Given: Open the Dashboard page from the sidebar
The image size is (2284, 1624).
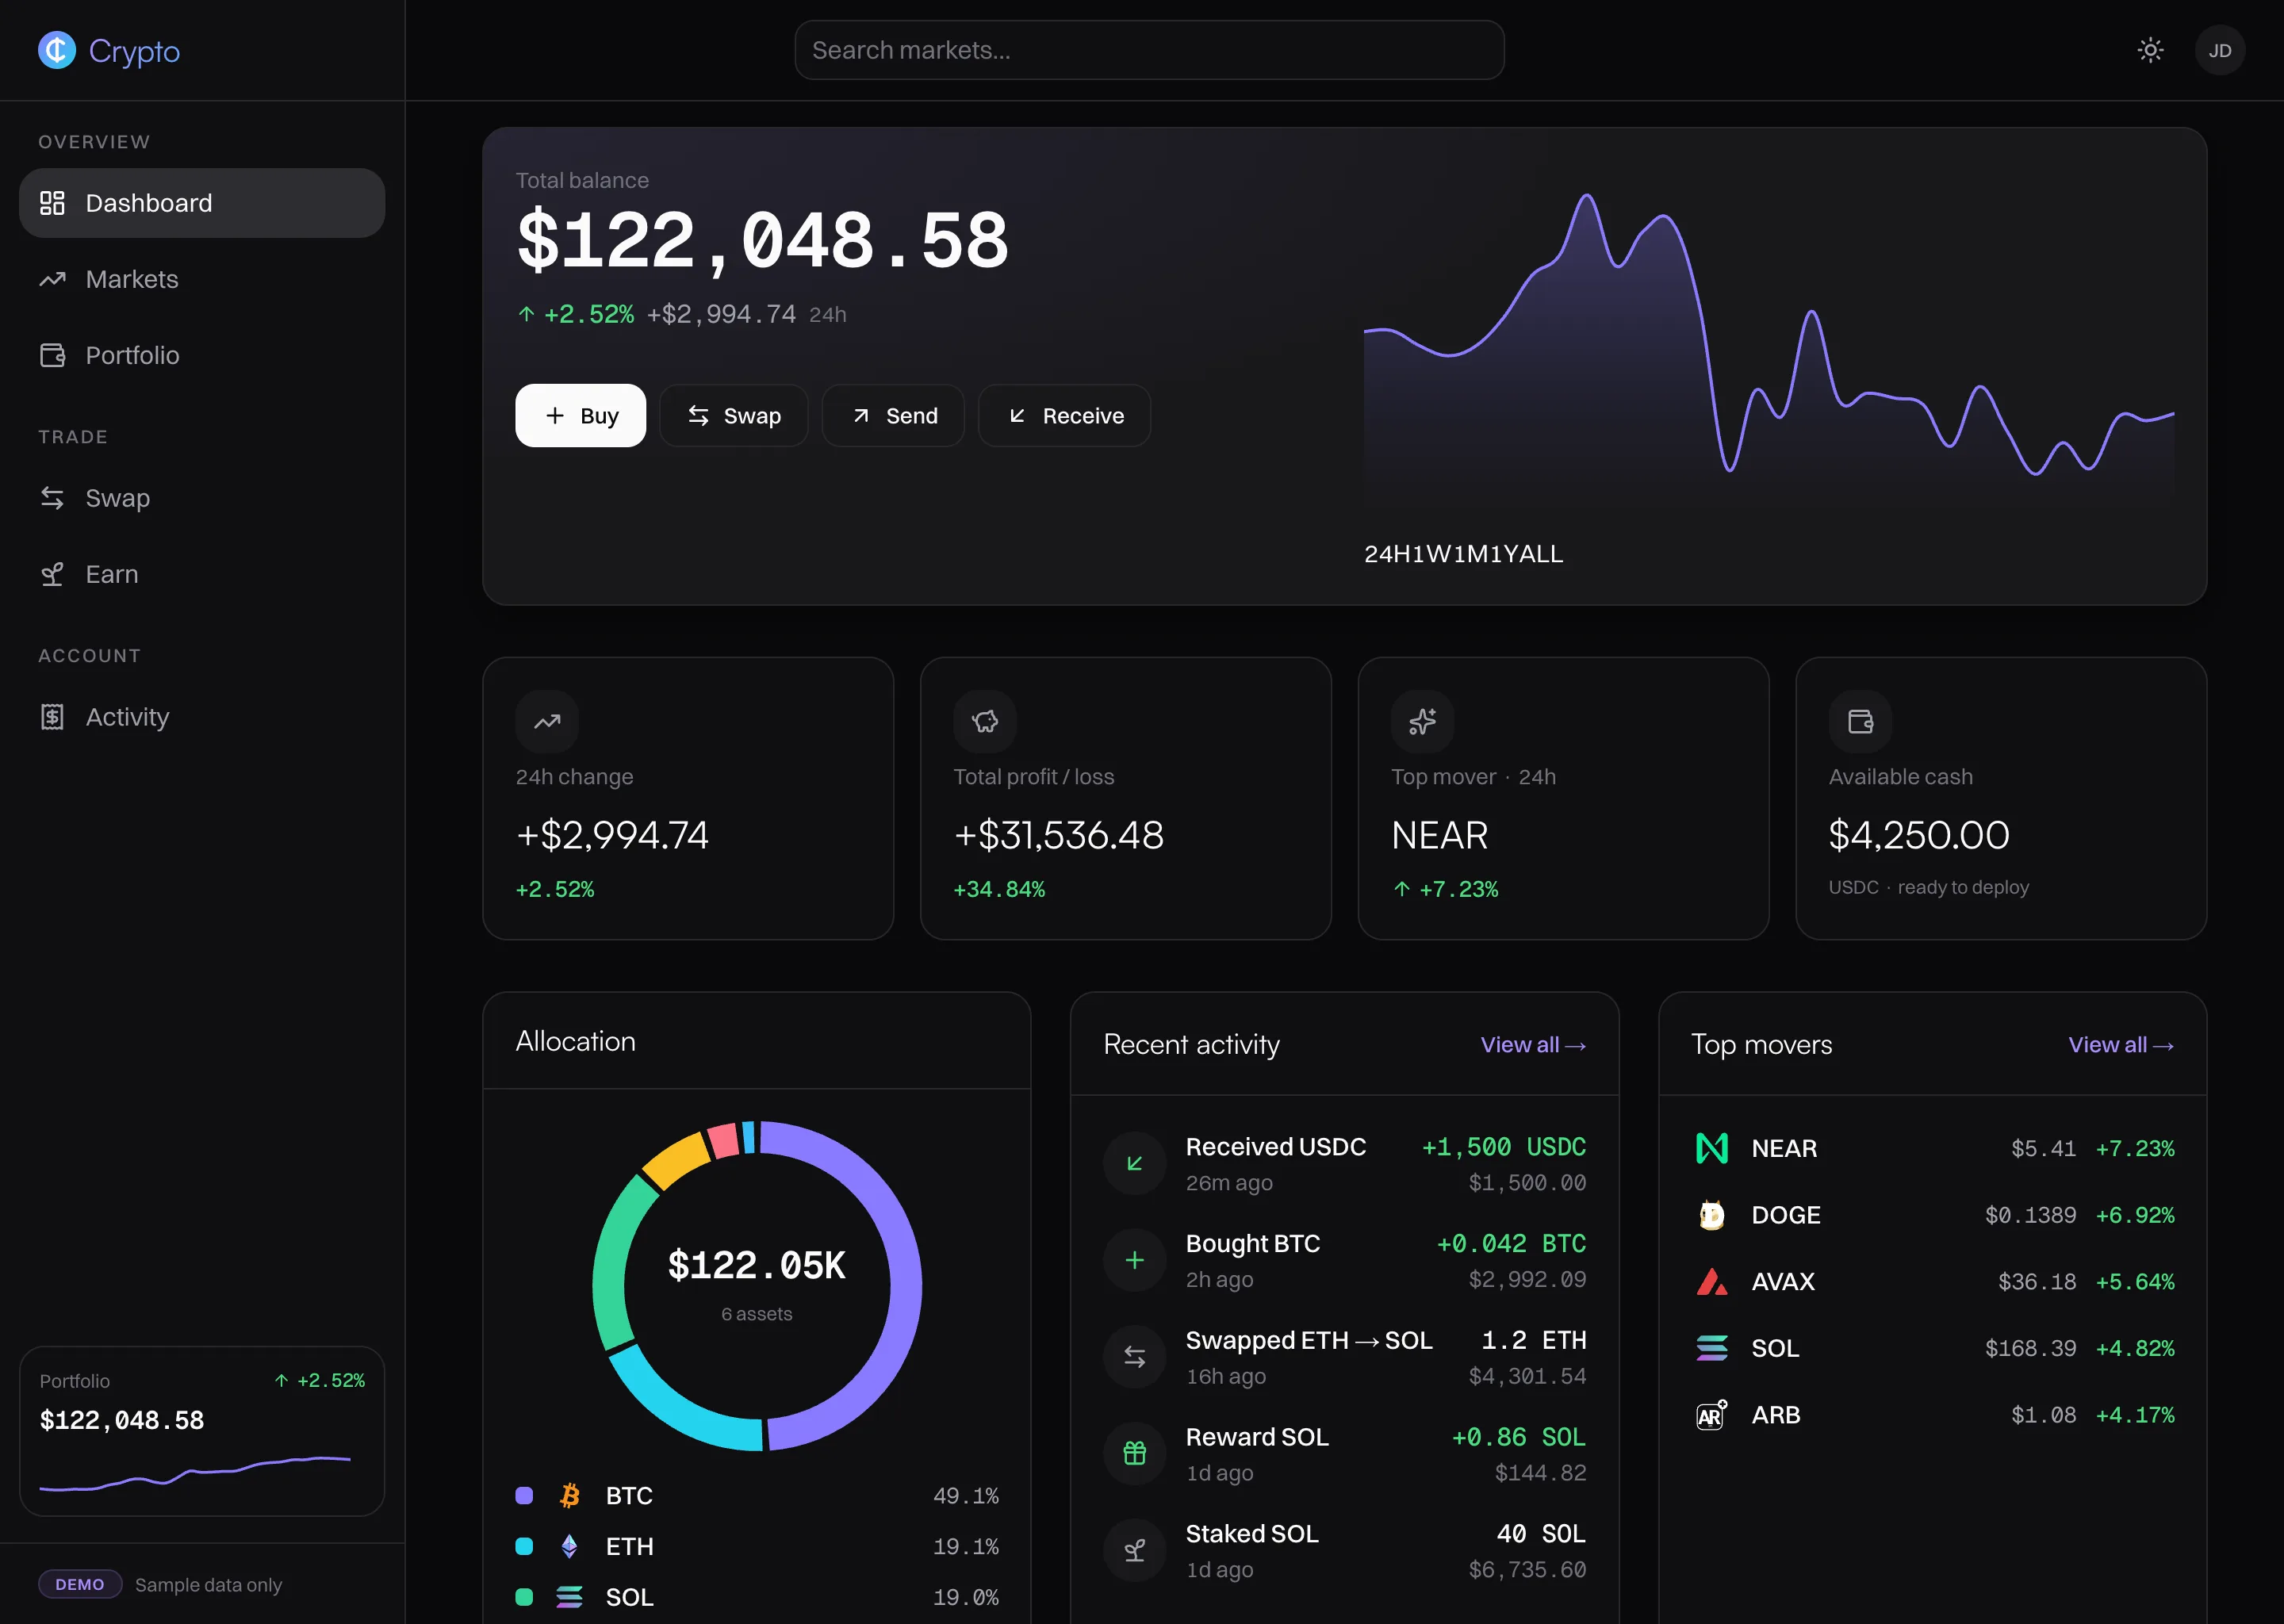Looking at the screenshot, I should (x=202, y=203).
